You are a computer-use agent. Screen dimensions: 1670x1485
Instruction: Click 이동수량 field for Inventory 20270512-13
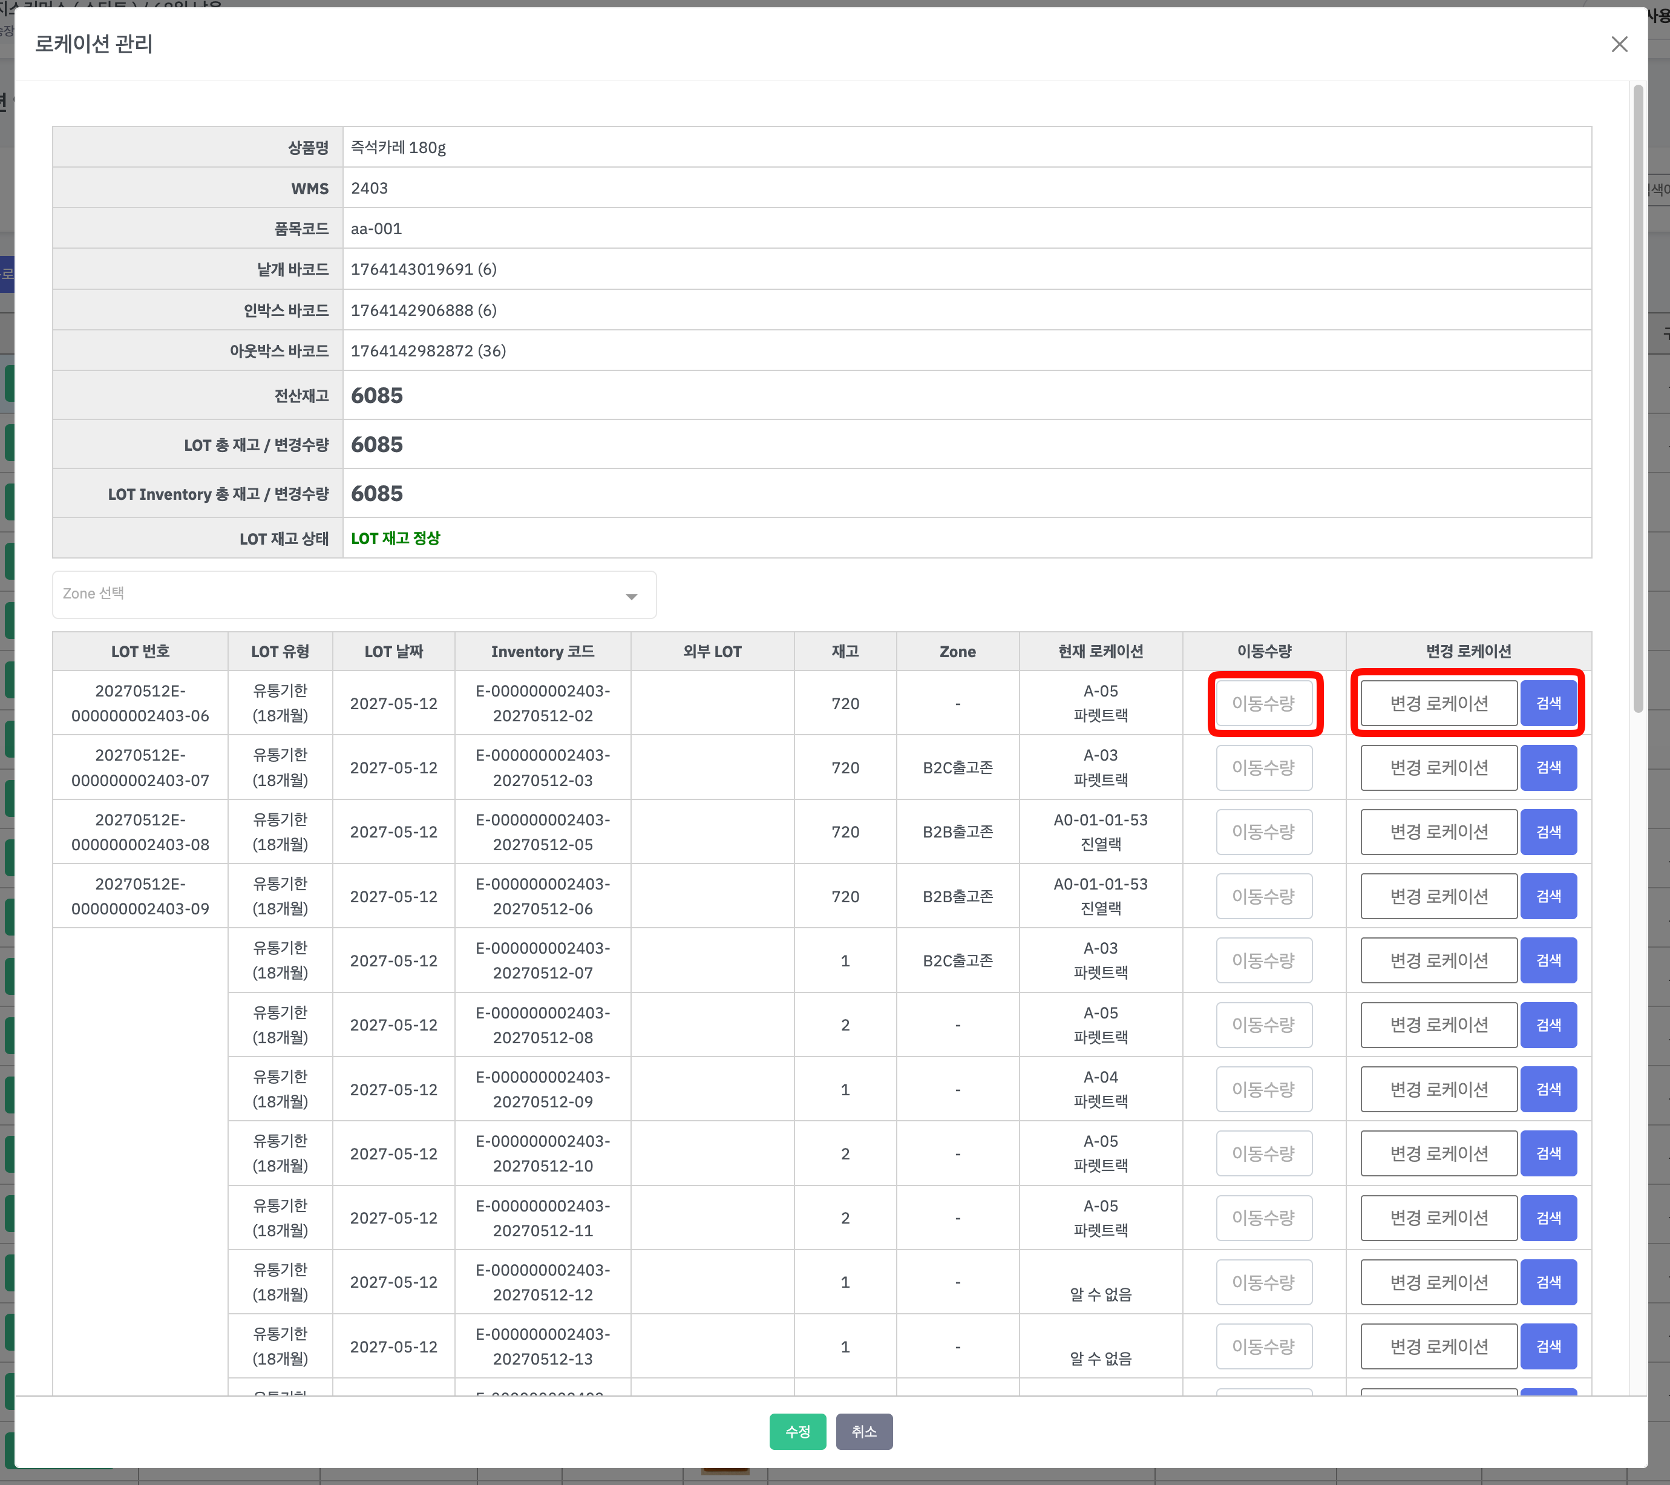coord(1263,1346)
